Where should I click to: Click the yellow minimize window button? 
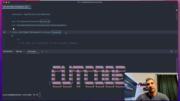(6, 2)
